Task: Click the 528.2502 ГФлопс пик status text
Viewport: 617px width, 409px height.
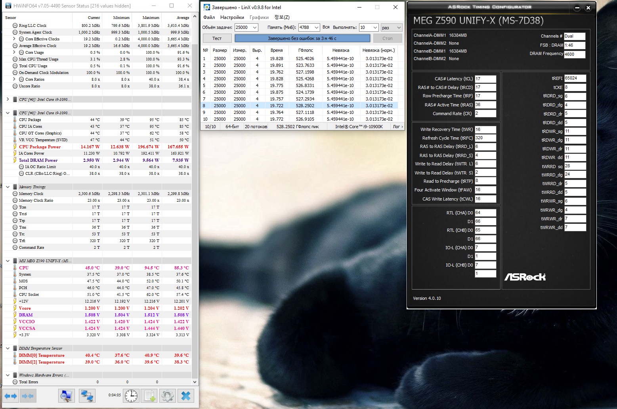Action: [298, 127]
